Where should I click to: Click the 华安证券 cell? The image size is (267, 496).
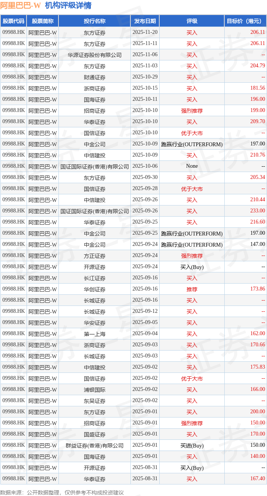[95, 322]
